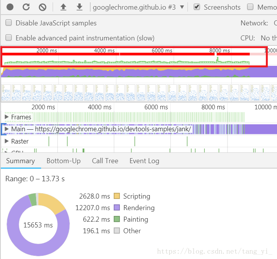Click the Network: throttling label
Viewport: 277px width, 259px height.
254,23
